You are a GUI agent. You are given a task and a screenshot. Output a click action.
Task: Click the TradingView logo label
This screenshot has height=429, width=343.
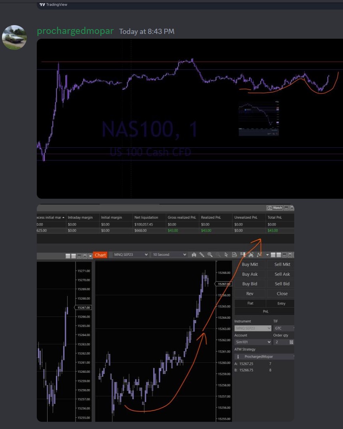pos(54,4)
